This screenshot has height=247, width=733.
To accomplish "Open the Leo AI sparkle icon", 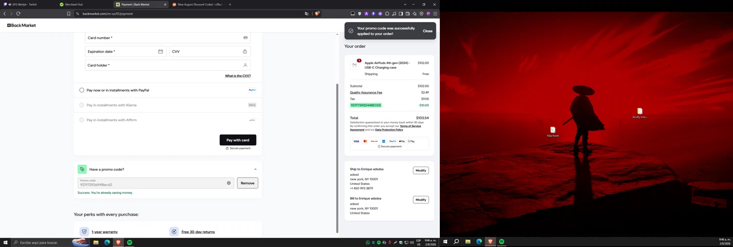I will 414,14.
